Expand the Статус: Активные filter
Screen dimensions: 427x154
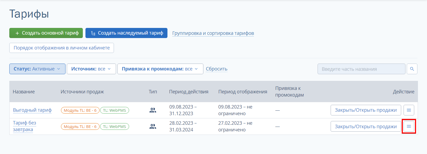pos(37,69)
